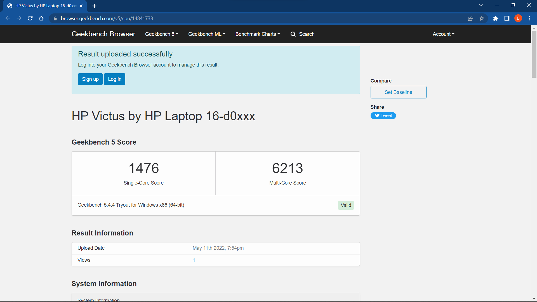Click the Set Baseline button

click(x=398, y=92)
